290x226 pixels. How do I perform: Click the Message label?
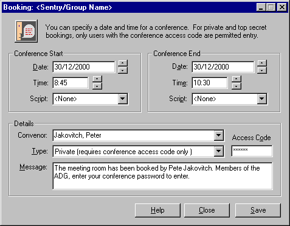(x=33, y=167)
